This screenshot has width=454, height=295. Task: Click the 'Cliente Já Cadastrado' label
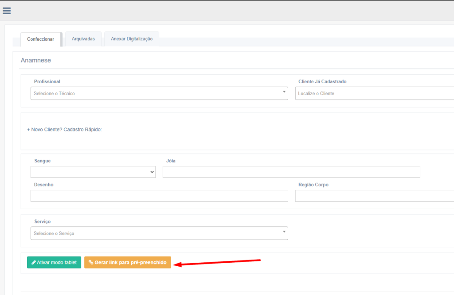pos(322,81)
